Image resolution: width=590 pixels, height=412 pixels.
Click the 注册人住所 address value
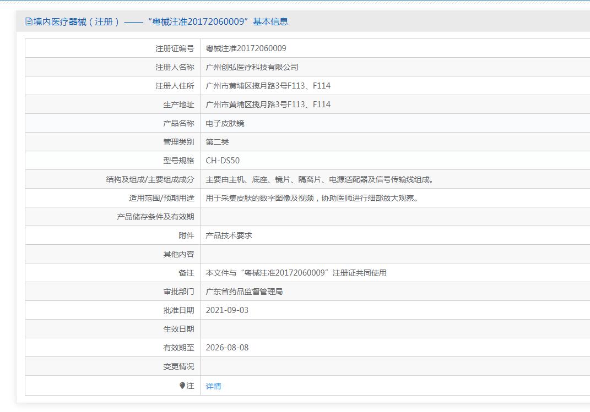pyautogui.click(x=268, y=86)
